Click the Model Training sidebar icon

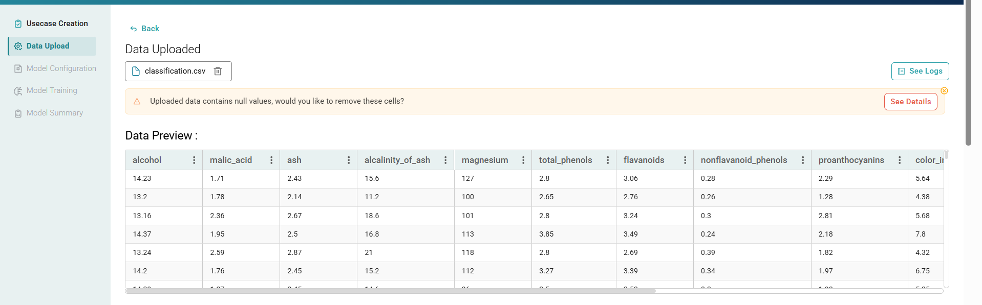click(x=18, y=91)
